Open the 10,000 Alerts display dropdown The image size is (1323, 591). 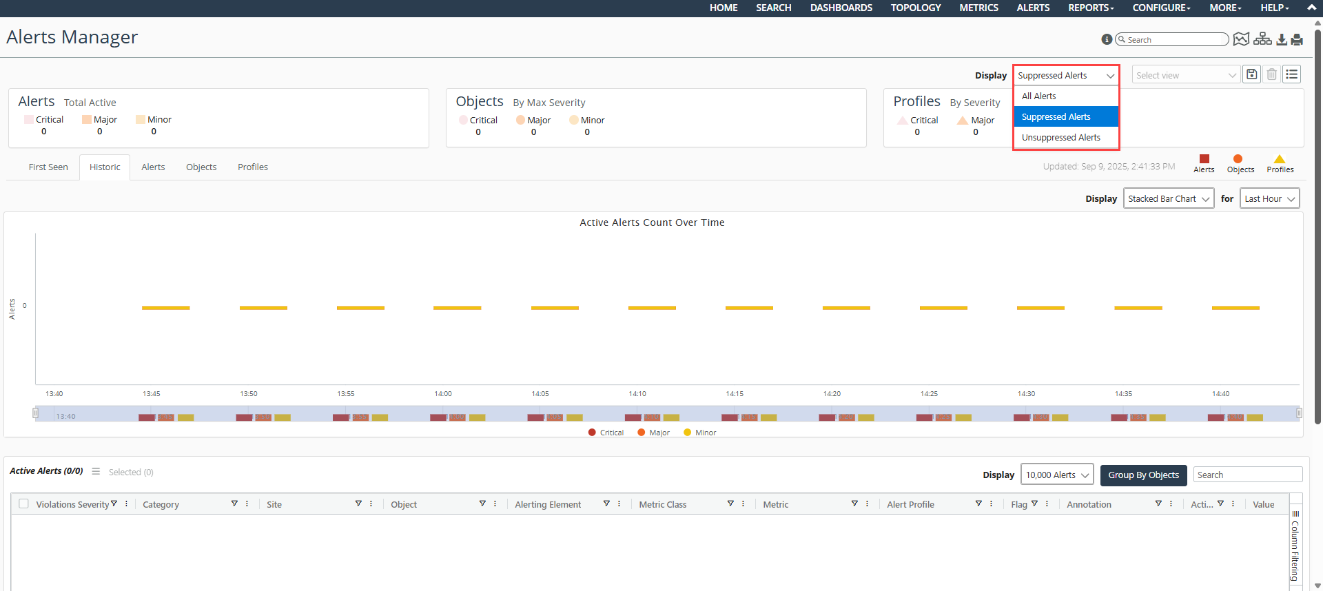(x=1056, y=475)
